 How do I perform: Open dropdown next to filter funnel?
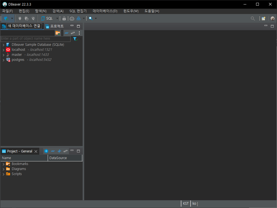[x=81, y=39]
